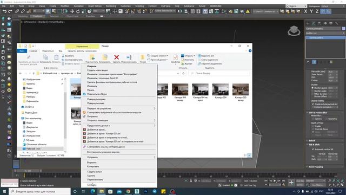Click Обратить выделение in Explorer ribbon
346x195 pixels.
(x=210, y=64)
